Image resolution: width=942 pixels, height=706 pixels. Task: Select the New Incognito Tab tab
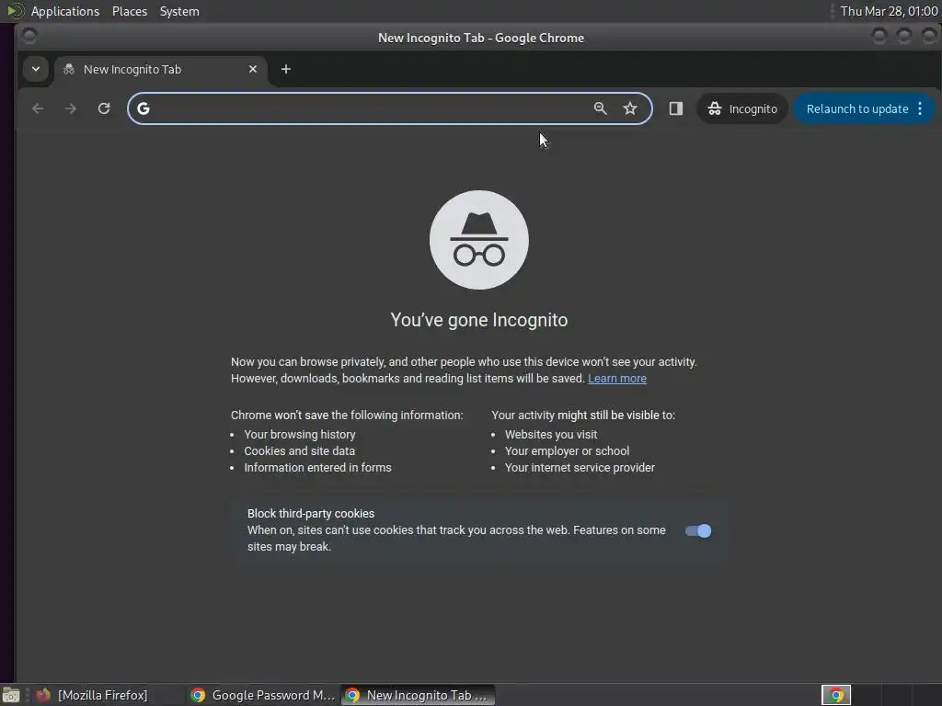(160, 69)
